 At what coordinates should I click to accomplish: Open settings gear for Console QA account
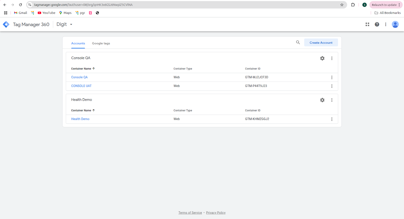pyautogui.click(x=322, y=58)
